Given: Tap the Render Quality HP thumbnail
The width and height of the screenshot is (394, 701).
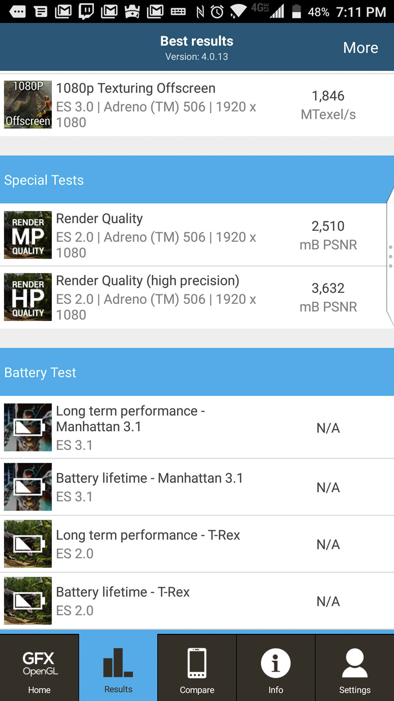Looking at the screenshot, I should pos(28,297).
